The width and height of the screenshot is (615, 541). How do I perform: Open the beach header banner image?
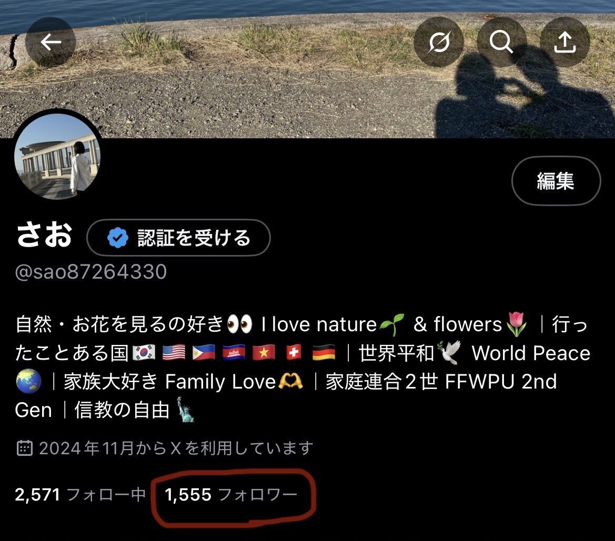(307, 69)
